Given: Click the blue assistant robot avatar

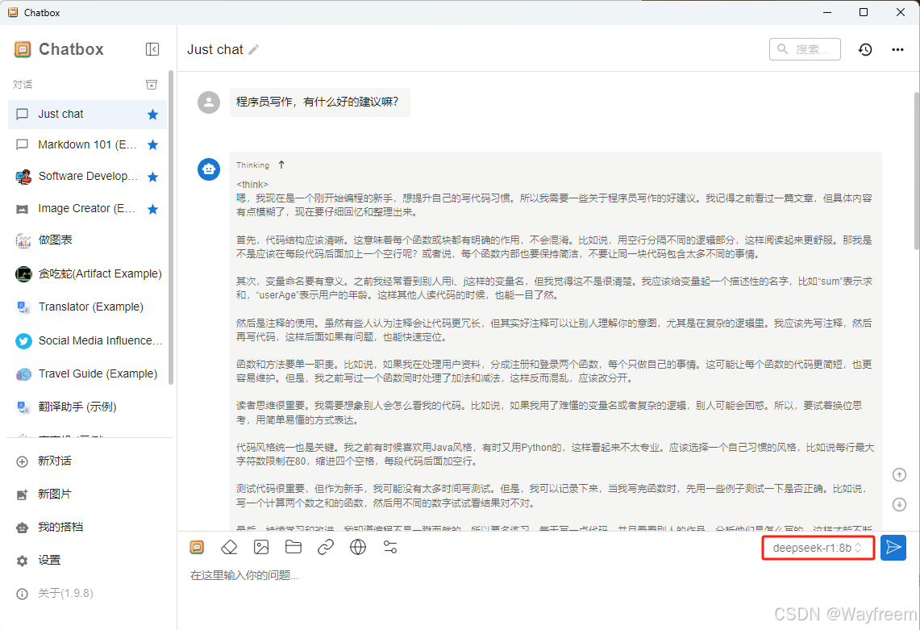Looking at the screenshot, I should click(209, 169).
